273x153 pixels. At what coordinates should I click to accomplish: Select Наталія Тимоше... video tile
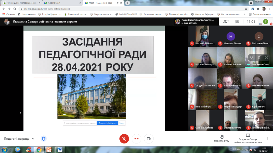[x=202, y=36]
